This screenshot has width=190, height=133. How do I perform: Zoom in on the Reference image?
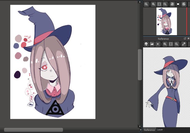click(165, 44)
